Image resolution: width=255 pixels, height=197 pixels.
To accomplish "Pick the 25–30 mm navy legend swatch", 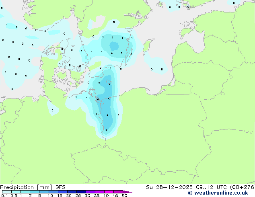I will pos(81,192).
